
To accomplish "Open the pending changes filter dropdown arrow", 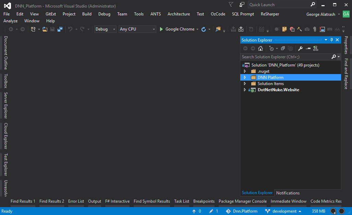I will pos(277,49).
